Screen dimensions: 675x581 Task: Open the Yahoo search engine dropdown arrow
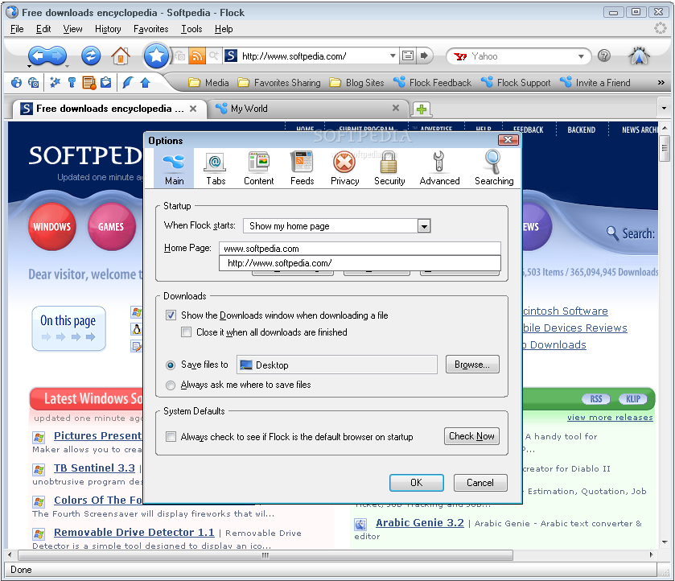click(x=581, y=56)
